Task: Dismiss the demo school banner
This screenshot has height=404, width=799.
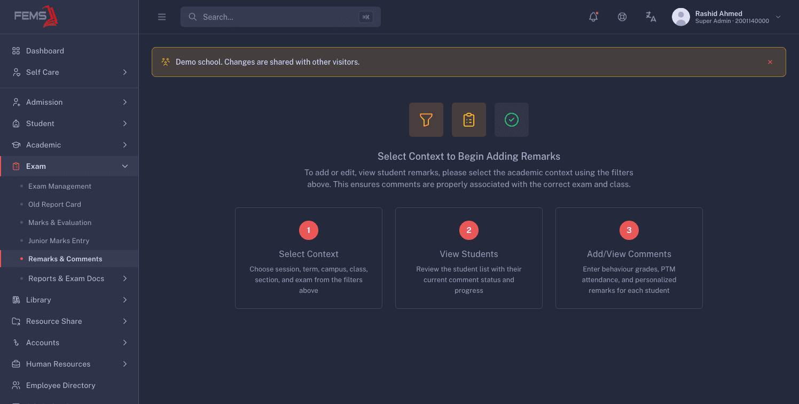Action: tap(770, 62)
